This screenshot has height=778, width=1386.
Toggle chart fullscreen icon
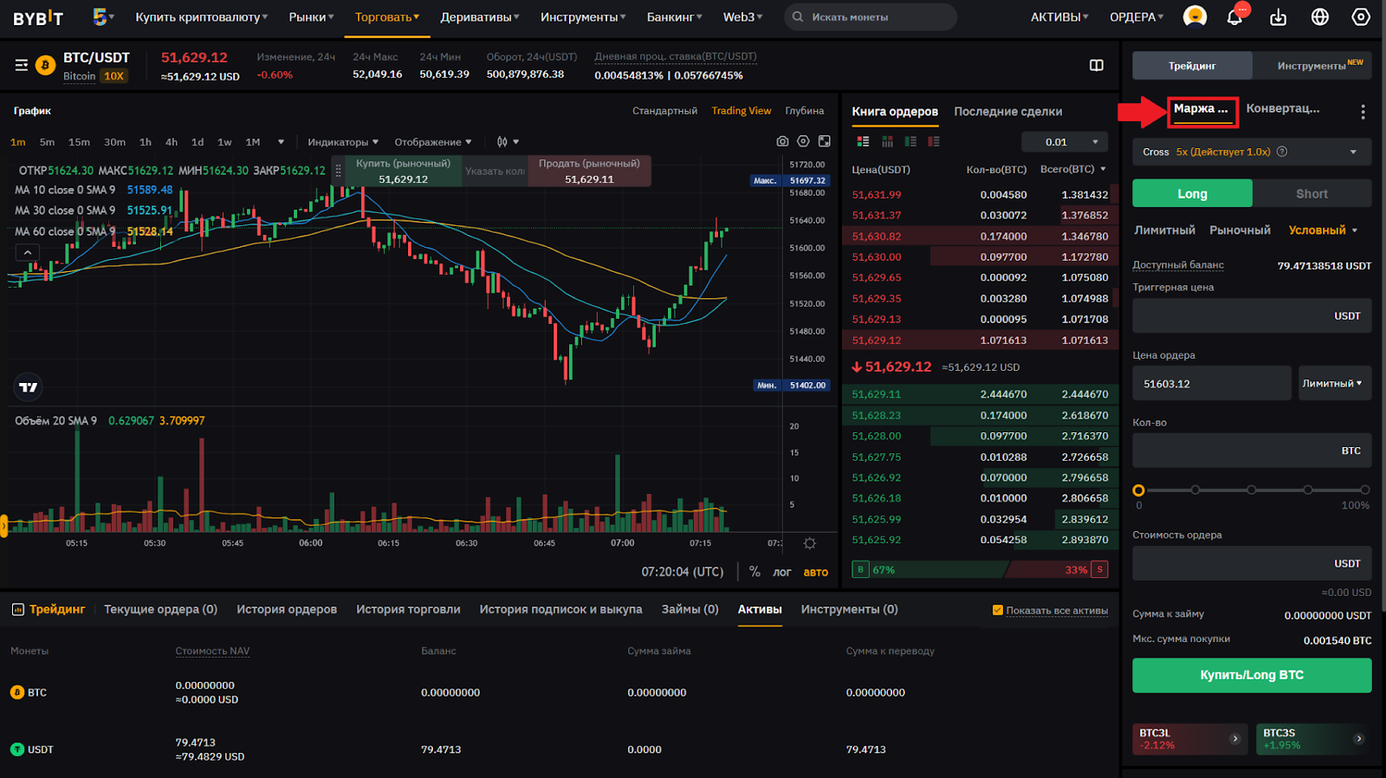pyautogui.click(x=825, y=141)
